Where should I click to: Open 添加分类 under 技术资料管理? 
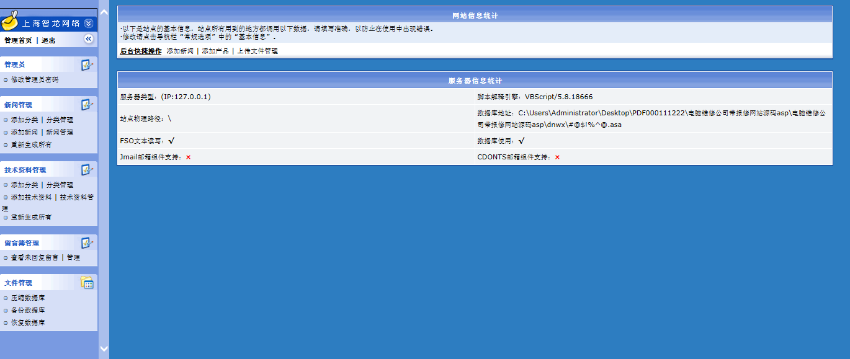[24, 185]
